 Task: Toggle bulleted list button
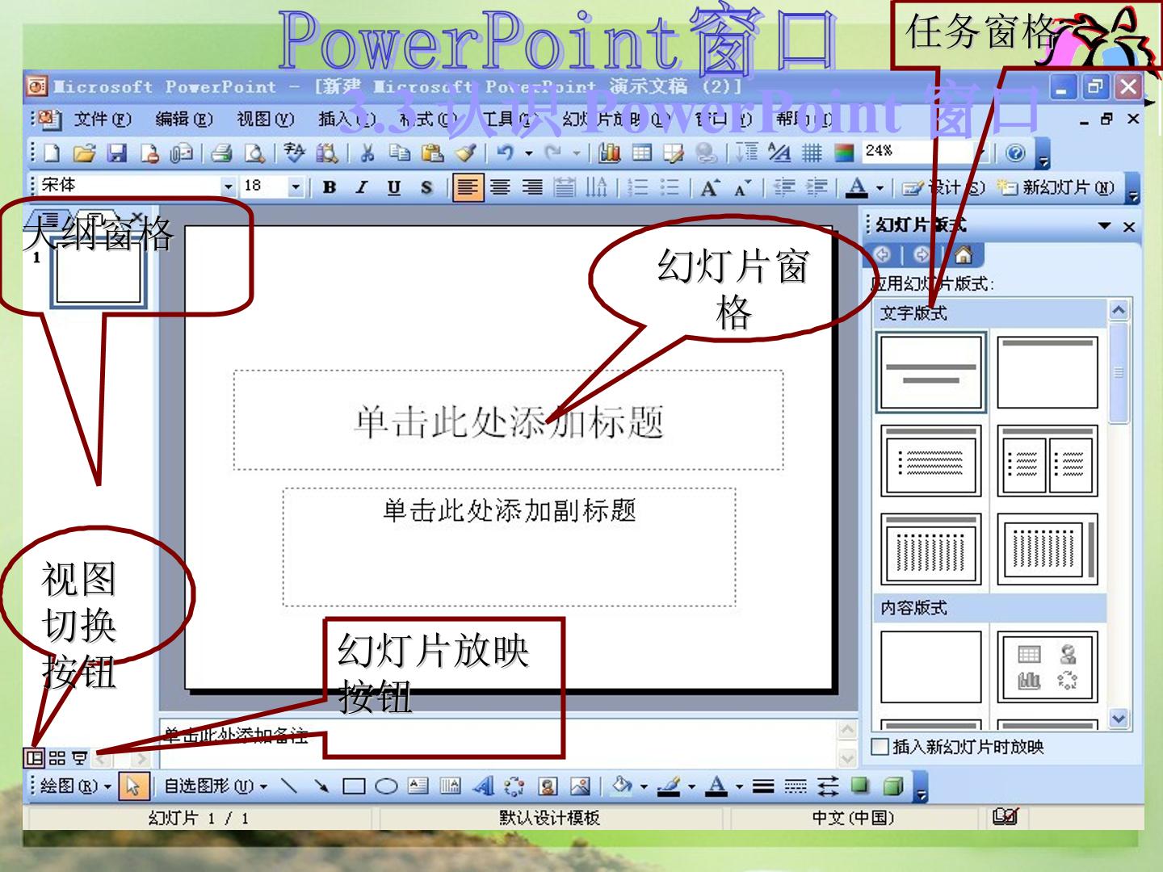(670, 188)
